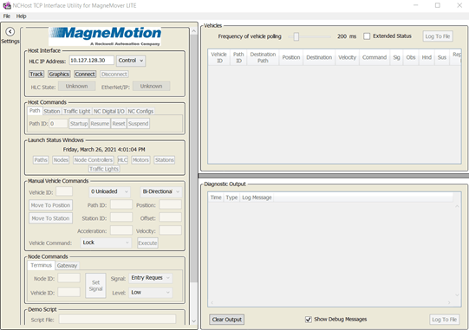
Task: Open the Stations status window
Action: click(x=164, y=160)
